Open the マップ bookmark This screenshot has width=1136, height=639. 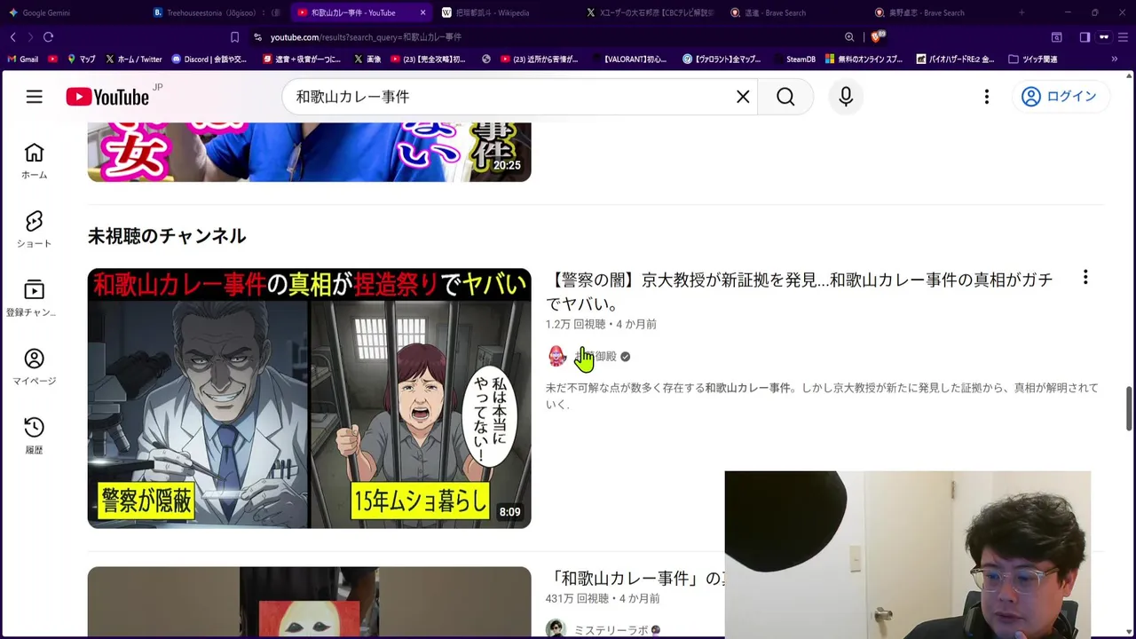(x=82, y=59)
